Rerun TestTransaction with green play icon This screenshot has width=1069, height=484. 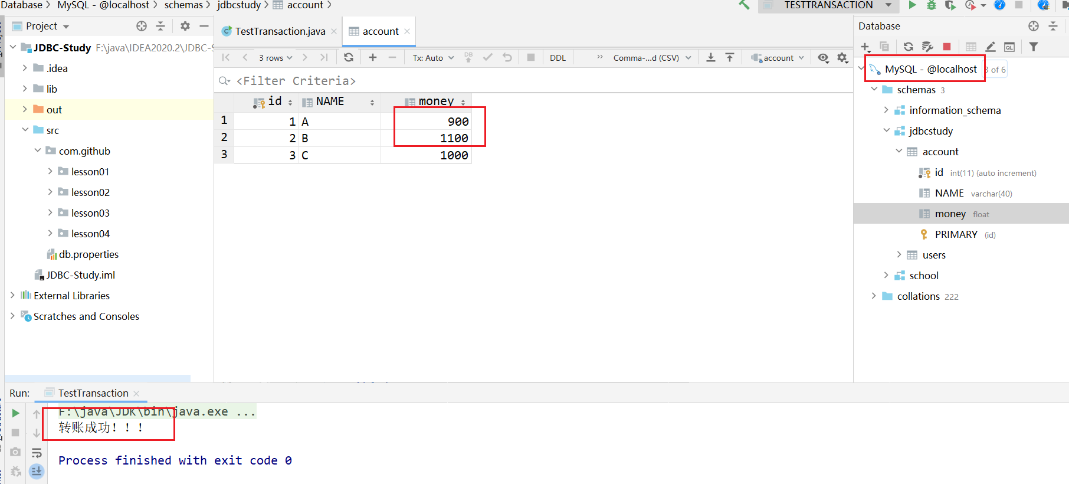tap(16, 413)
